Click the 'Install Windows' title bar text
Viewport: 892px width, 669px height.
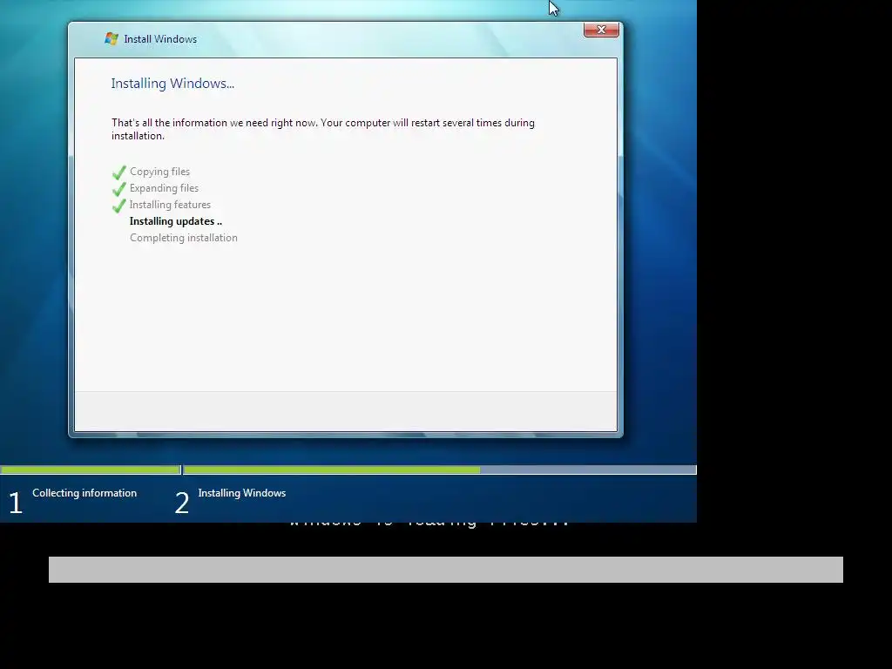tap(160, 39)
